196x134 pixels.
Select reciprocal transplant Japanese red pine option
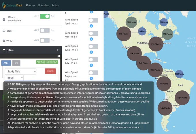[78, 114]
